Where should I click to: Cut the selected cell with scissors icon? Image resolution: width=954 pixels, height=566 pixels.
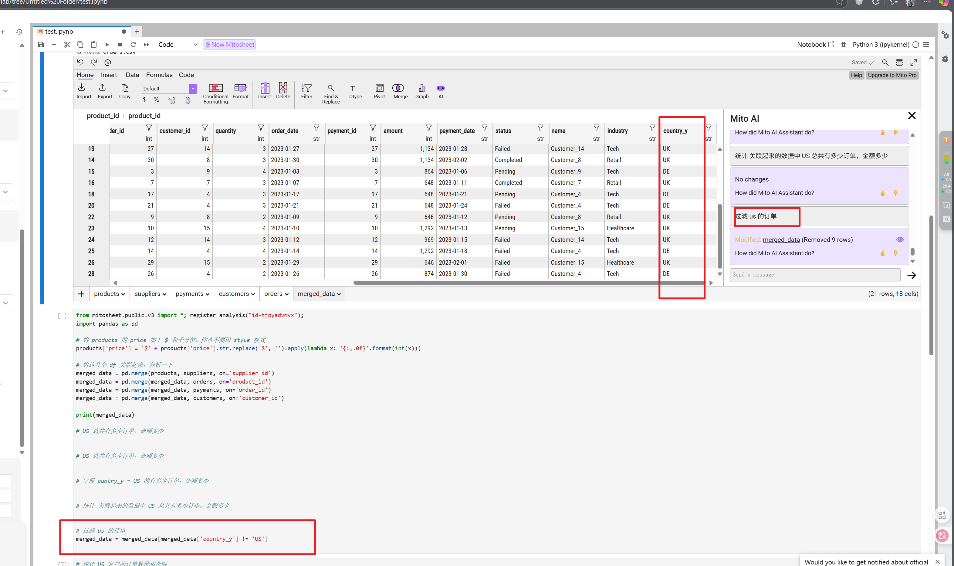point(67,45)
